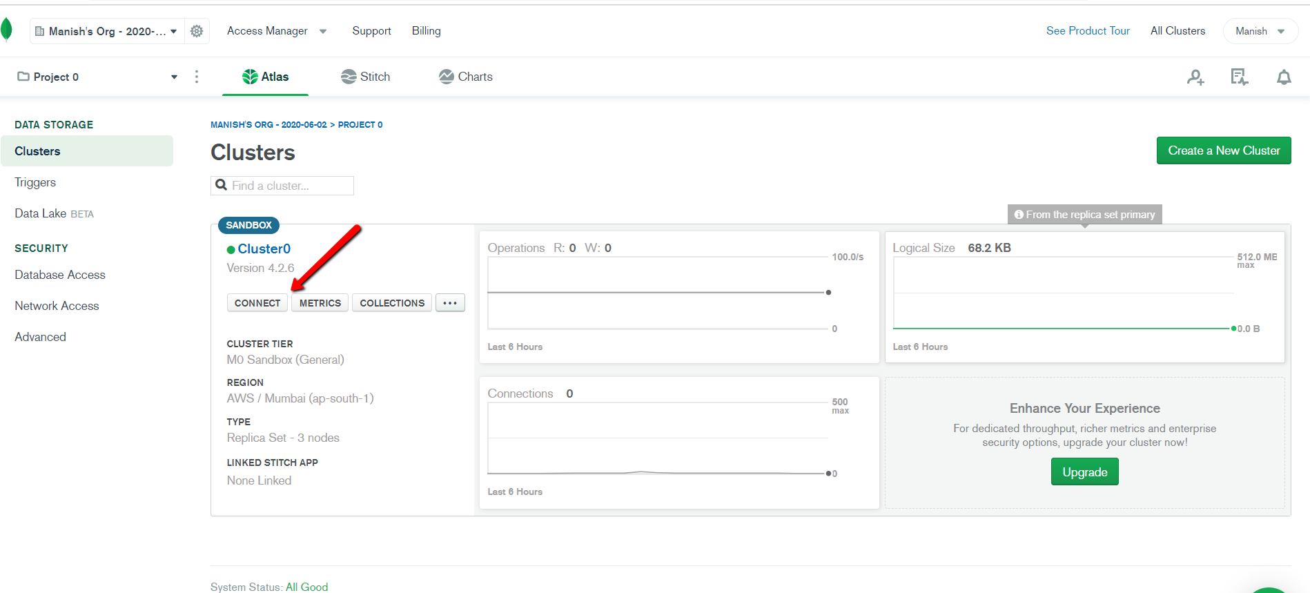1310x593 pixels.
Task: Open Advanced security settings in sidebar
Action: [x=40, y=337]
